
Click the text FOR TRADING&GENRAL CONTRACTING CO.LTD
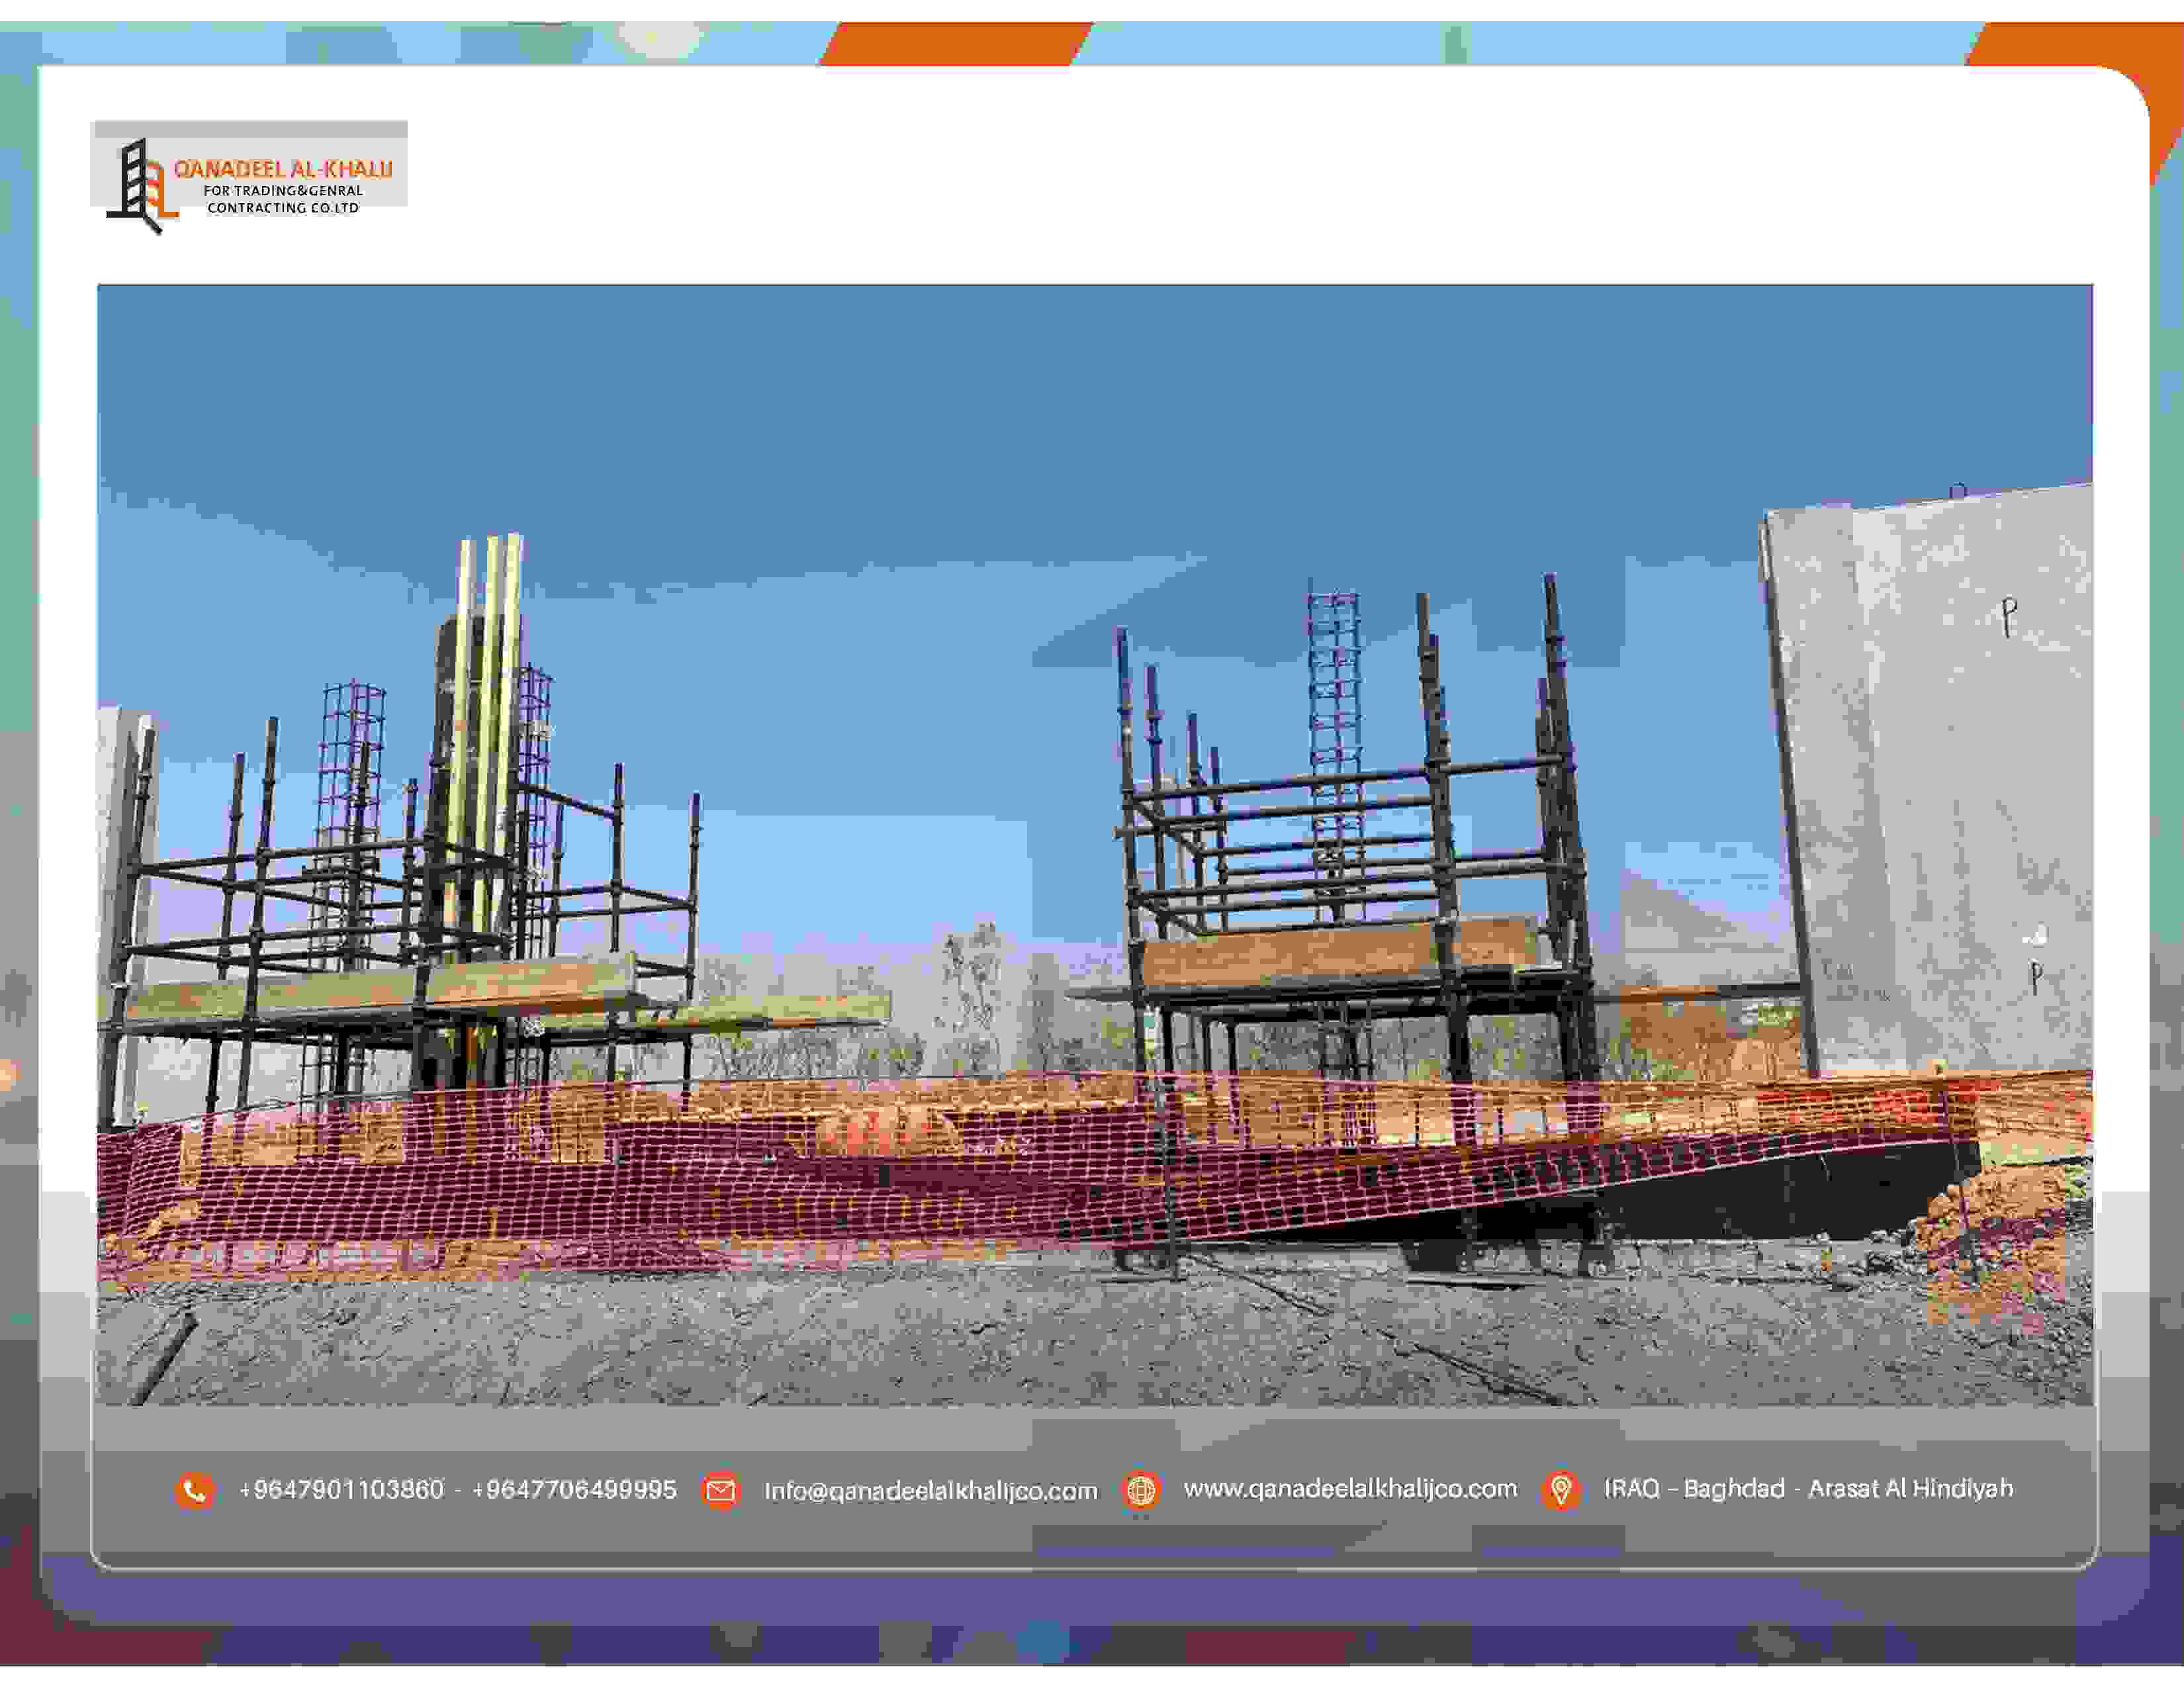[283, 199]
